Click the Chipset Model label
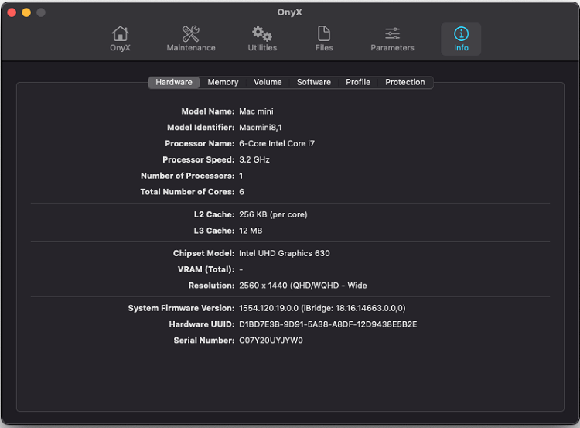This screenshot has width=580, height=428. coord(204,254)
